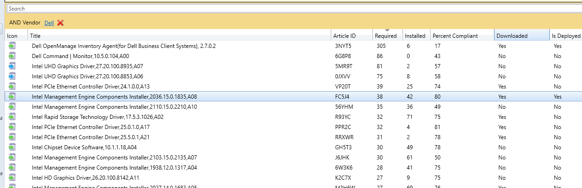Select Management Engine Installer 2103.15.0.2135 title
The width and height of the screenshot is (582, 188).
click(115, 158)
